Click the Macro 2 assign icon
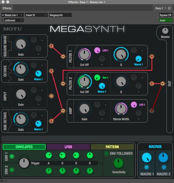Image resolution: width=174 pixels, height=183 pixels. pos(164,167)
